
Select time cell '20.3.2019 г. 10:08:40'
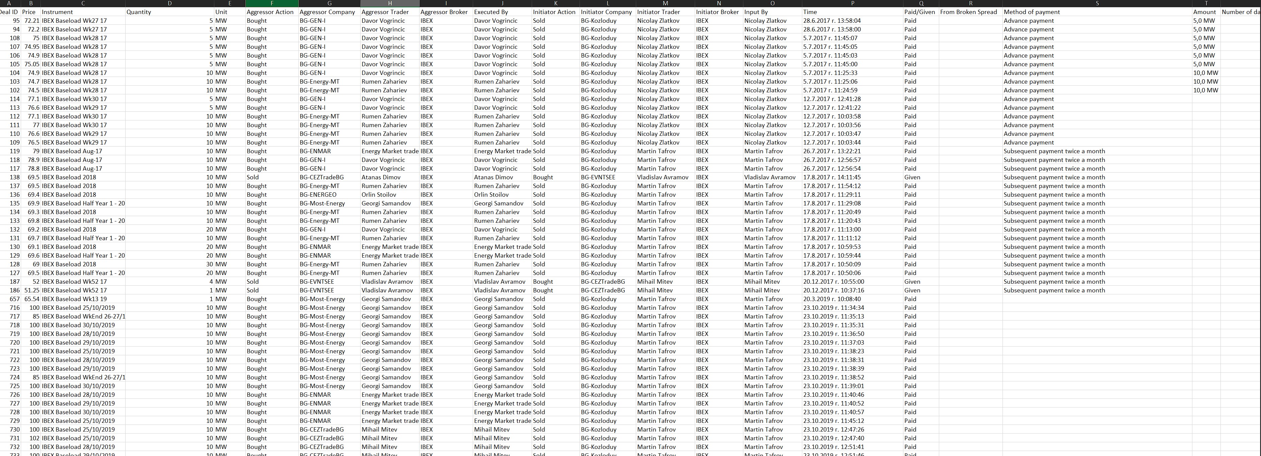(852, 299)
